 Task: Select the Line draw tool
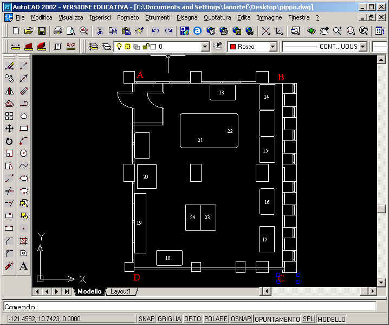(24, 66)
